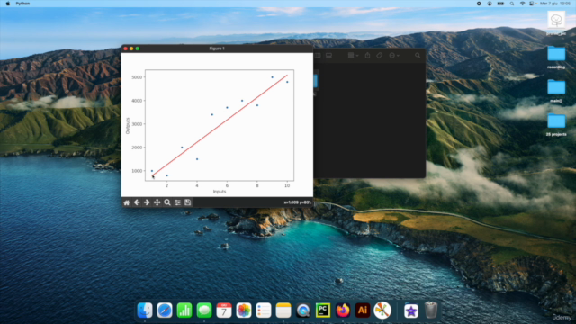Open the grouping dropdown in Finder toolbar
This screenshot has width=576, height=324.
click(353, 56)
